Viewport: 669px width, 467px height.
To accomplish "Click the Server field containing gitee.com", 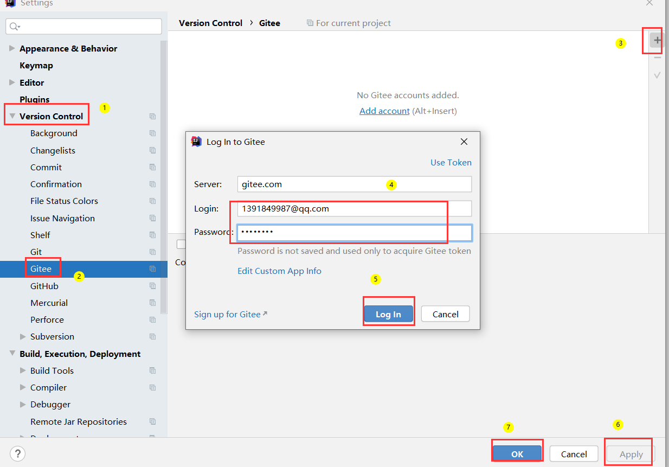I will pos(355,184).
